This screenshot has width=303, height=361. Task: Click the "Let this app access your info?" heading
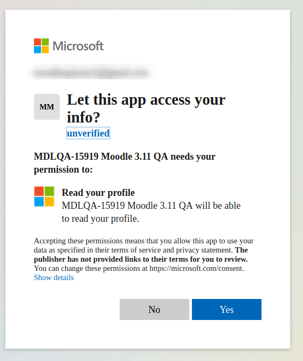[146, 108]
